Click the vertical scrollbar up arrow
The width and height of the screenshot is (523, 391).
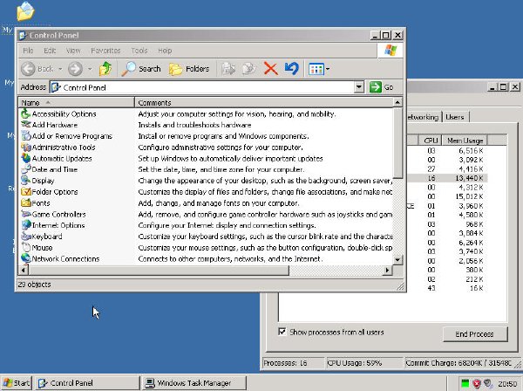[x=397, y=102]
